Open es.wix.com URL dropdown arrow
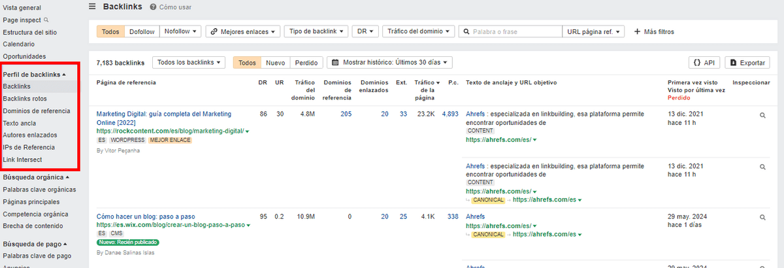 (249, 225)
